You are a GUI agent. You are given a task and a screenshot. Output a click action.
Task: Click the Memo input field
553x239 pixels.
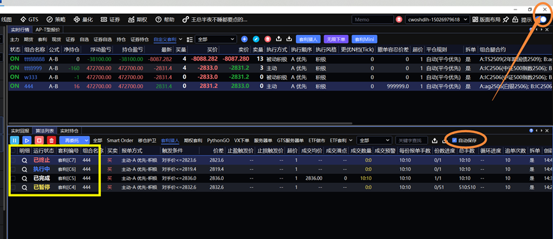(x=373, y=20)
